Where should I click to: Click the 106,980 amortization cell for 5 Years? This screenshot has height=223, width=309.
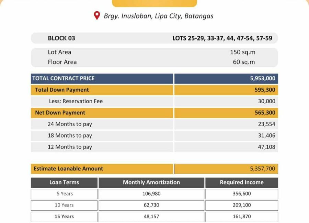pos(151,194)
